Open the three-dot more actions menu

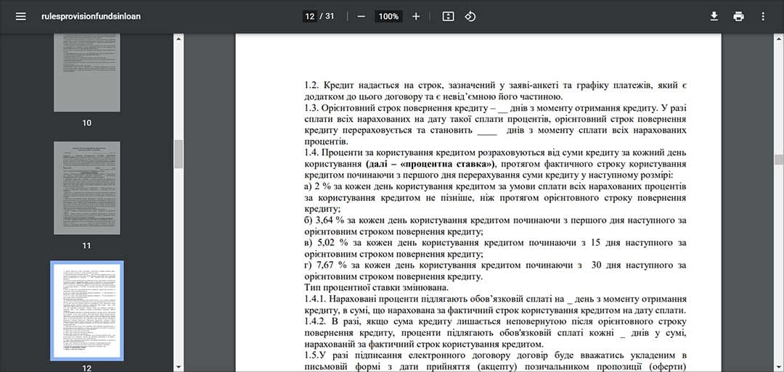pos(763,16)
